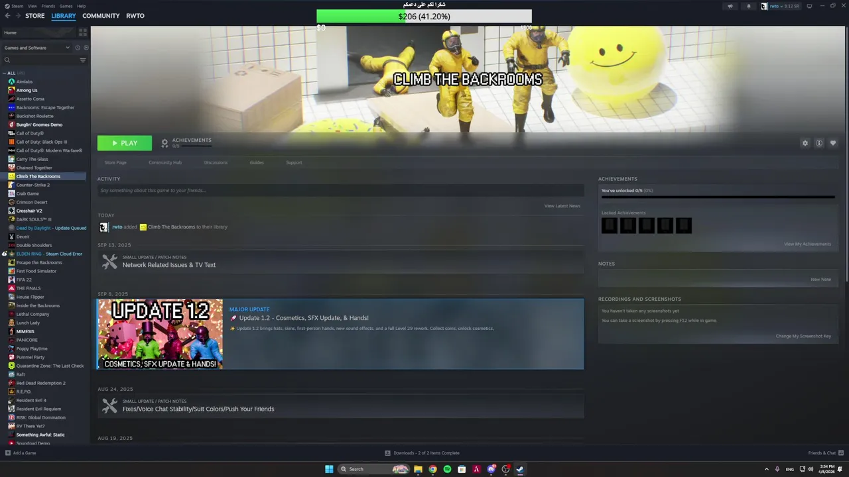Go back with the back arrow
The height and width of the screenshot is (477, 849).
point(7,16)
